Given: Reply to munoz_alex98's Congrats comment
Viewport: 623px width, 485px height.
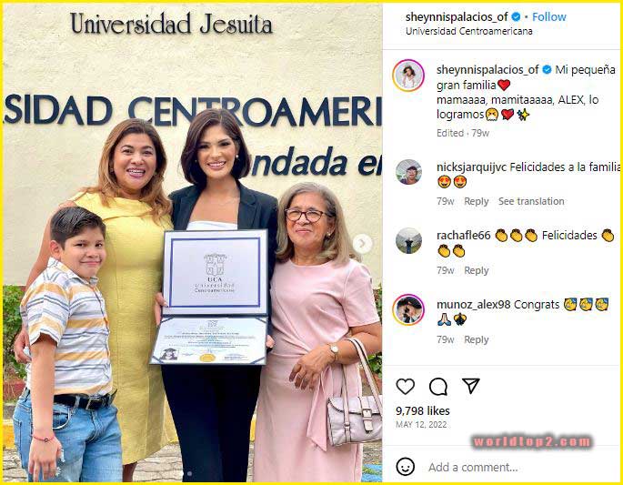Looking at the screenshot, I should pyautogui.click(x=476, y=339).
